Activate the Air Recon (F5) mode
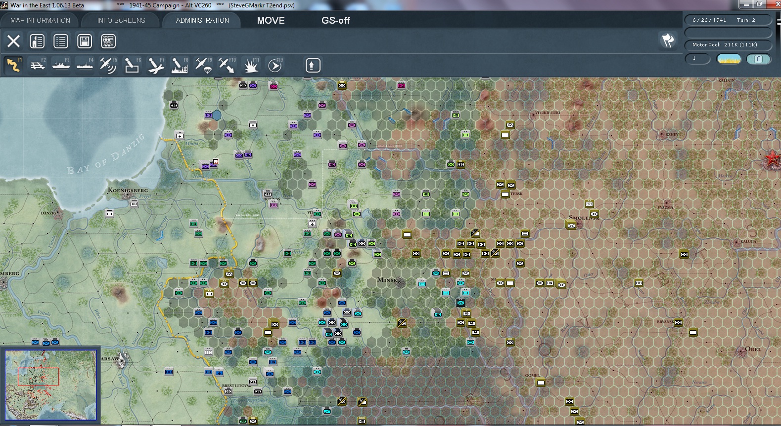This screenshot has height=426, width=781. coord(108,65)
